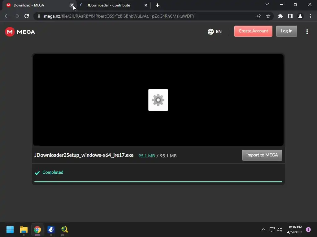Click the Import to MEGA button
This screenshot has height=237, width=317.
[262, 155]
